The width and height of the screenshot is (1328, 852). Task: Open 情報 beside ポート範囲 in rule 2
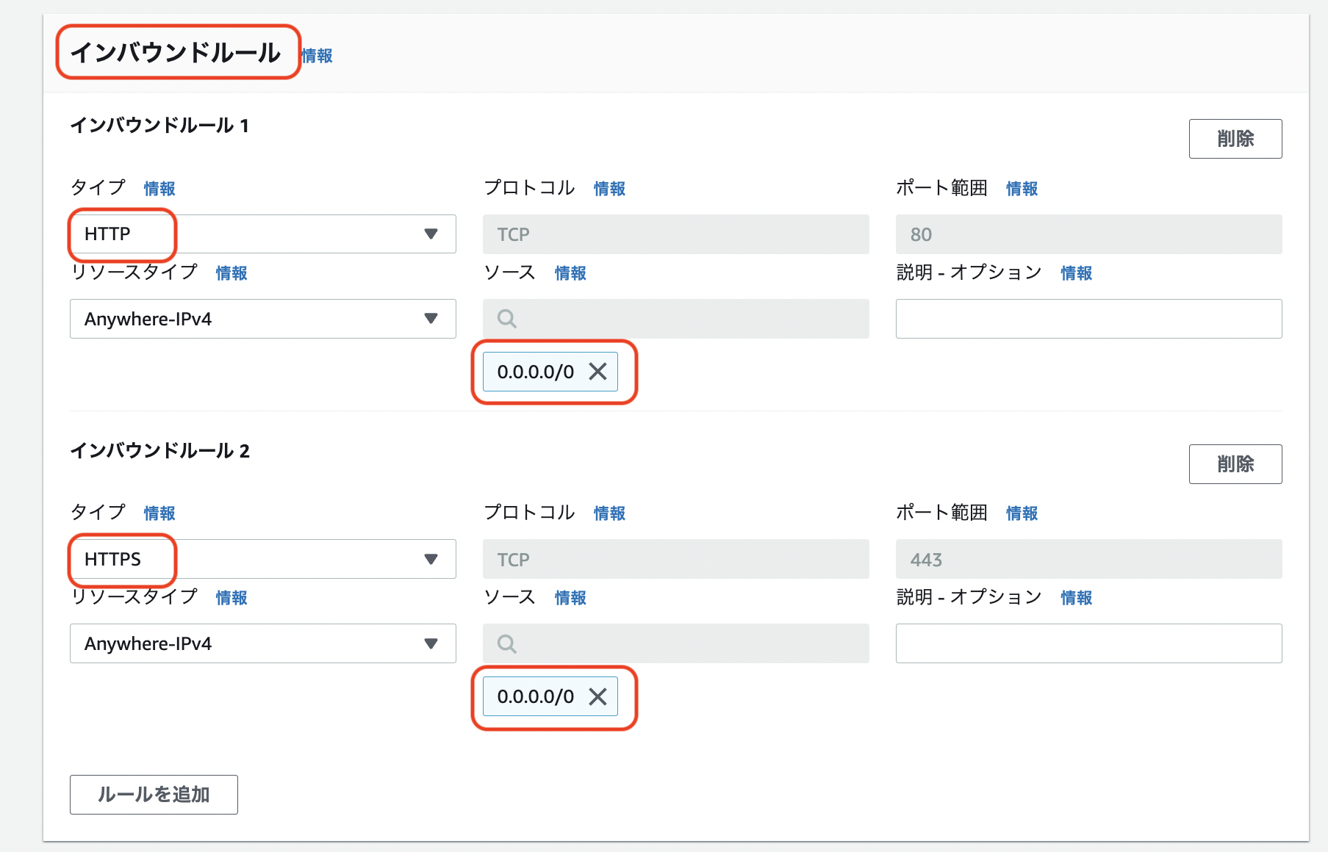click(x=1022, y=513)
